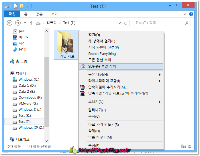The height and width of the screenshot is (156, 200).
Task: Select 컴퓨터 in the navigation pane
Action: pos(18,73)
